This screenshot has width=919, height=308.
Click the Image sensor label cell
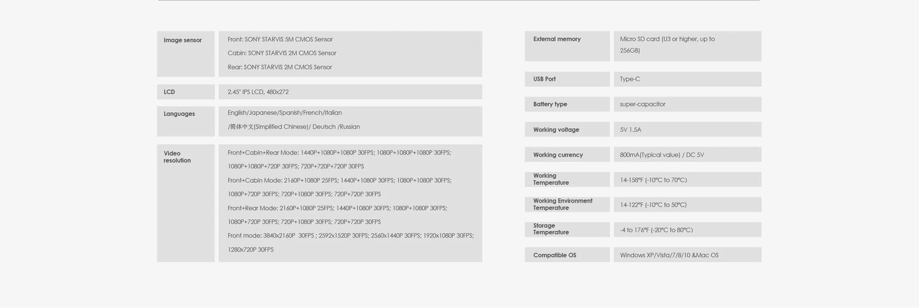pyautogui.click(x=186, y=54)
